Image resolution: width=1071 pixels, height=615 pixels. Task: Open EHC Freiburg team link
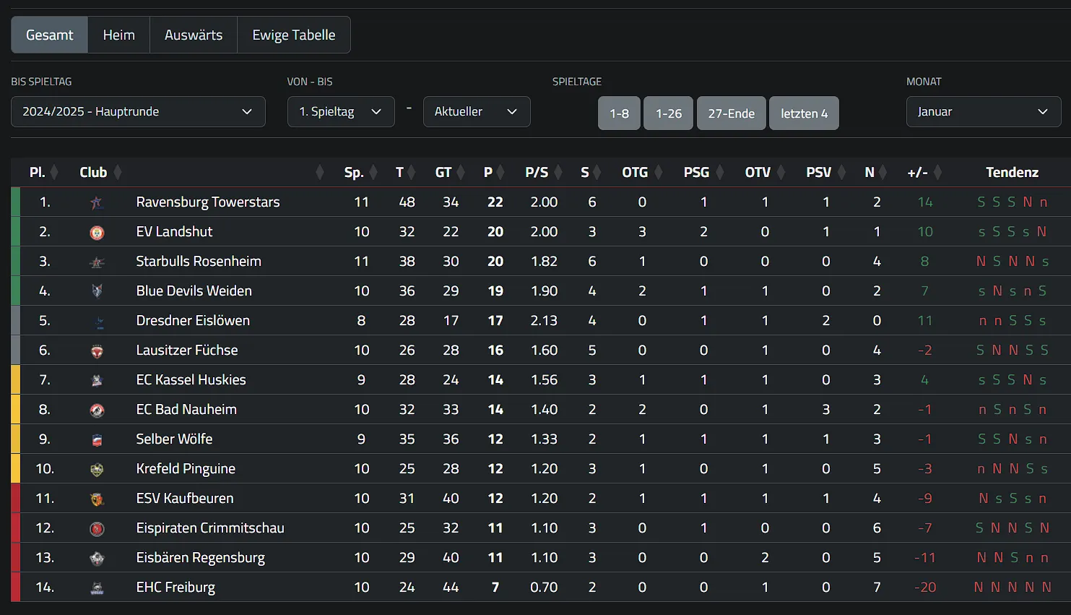point(175,588)
